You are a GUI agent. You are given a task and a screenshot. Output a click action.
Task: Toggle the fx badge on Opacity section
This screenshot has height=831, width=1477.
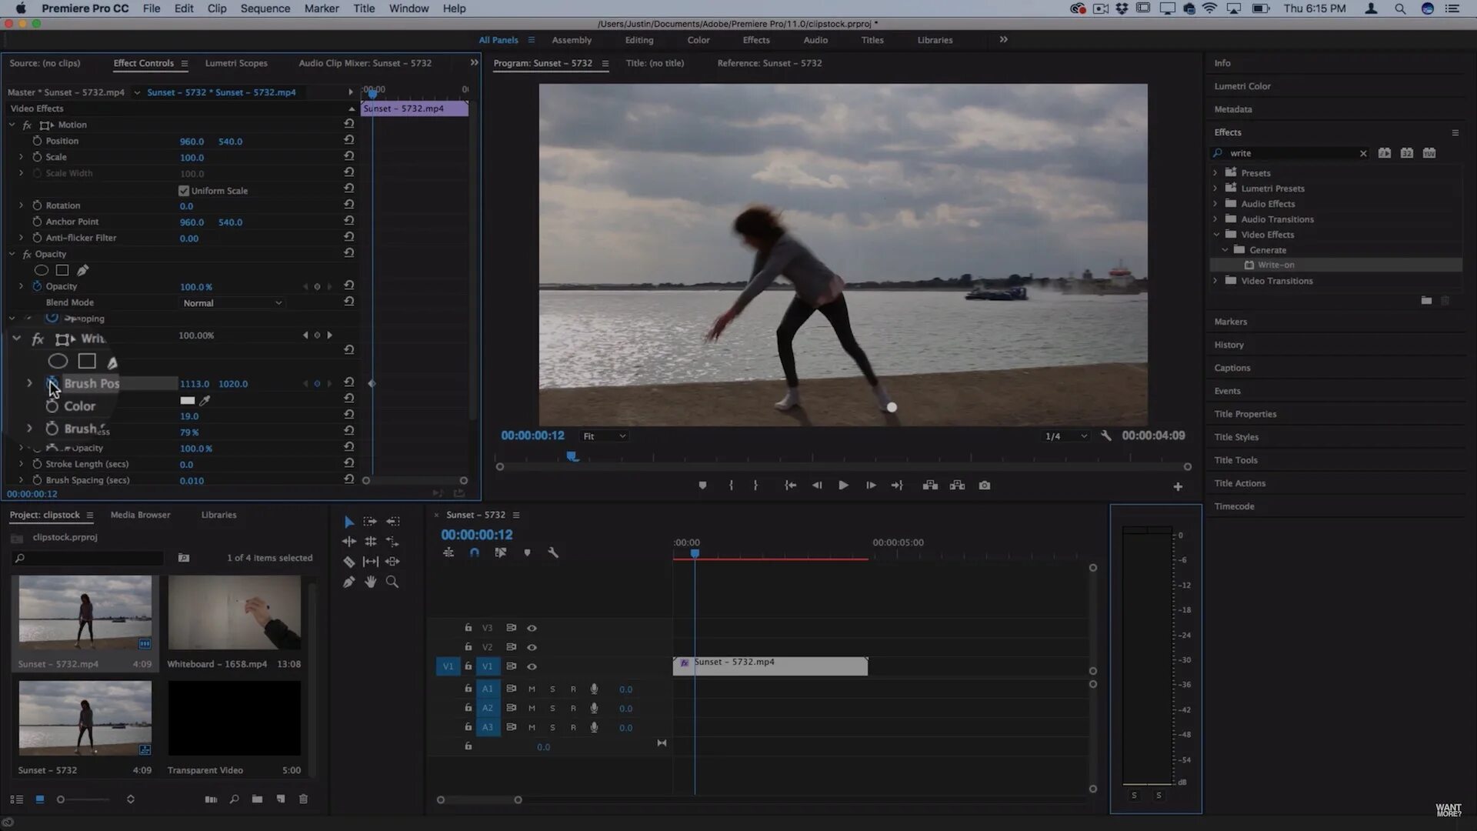(26, 254)
